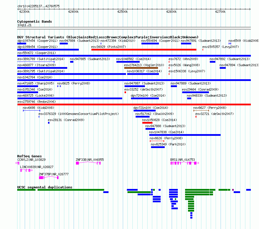Open dgv721n100 (Coe2014) variant

(151, 108)
